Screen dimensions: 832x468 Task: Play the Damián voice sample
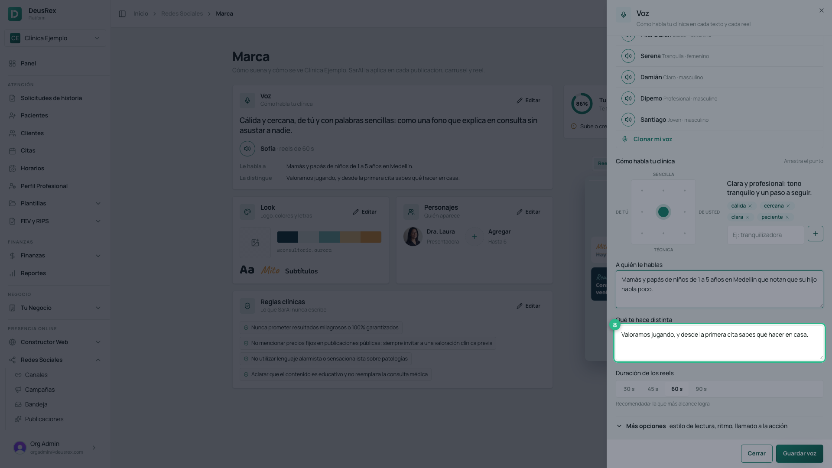coord(628,77)
